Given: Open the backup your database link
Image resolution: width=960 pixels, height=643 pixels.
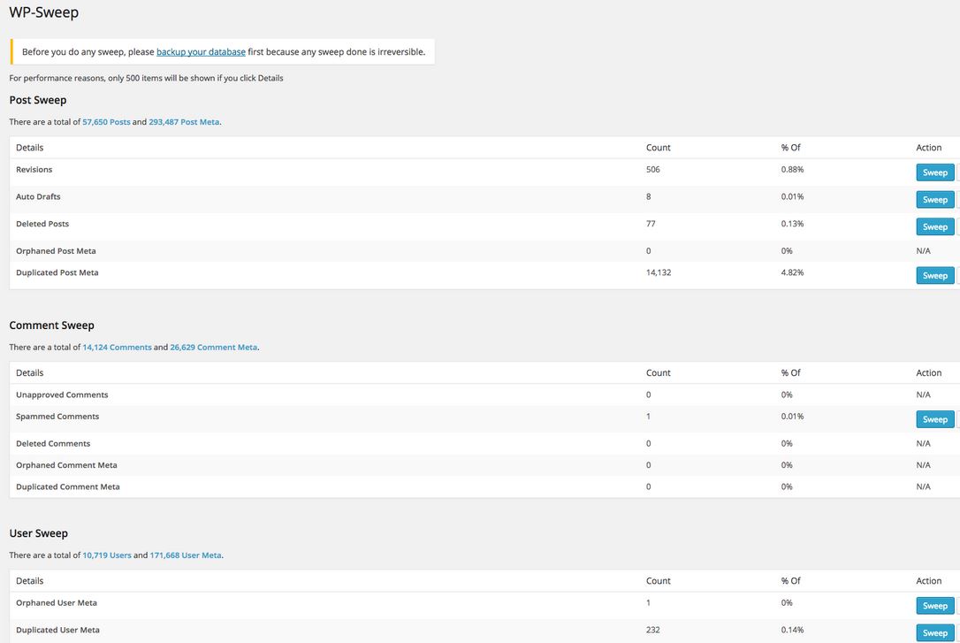Looking at the screenshot, I should pyautogui.click(x=201, y=52).
